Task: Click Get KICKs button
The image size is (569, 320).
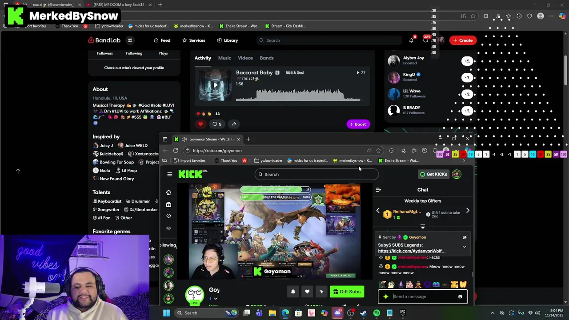Action: 434,174
